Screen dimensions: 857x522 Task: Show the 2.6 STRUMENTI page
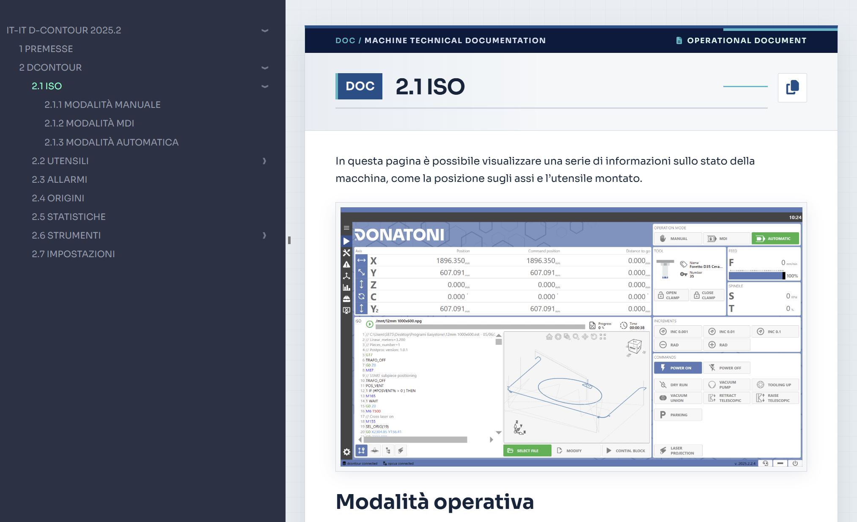[66, 235]
